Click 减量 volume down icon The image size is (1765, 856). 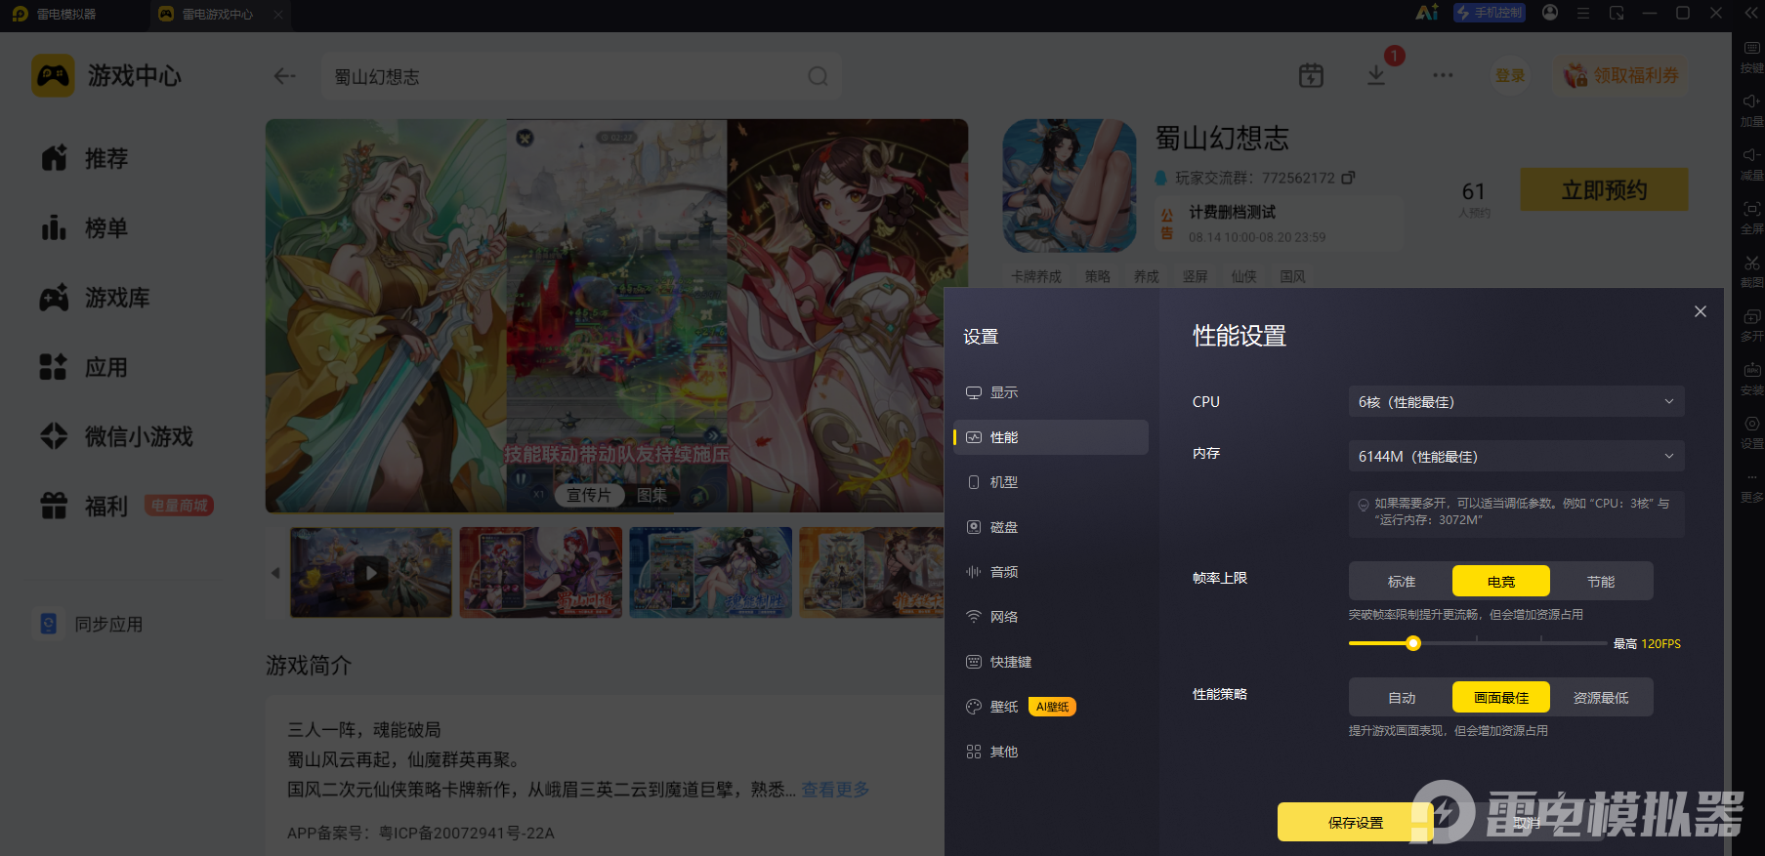point(1751,165)
